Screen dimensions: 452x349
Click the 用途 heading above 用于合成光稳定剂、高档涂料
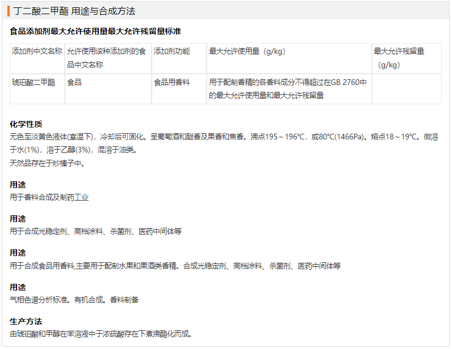(x=18, y=218)
